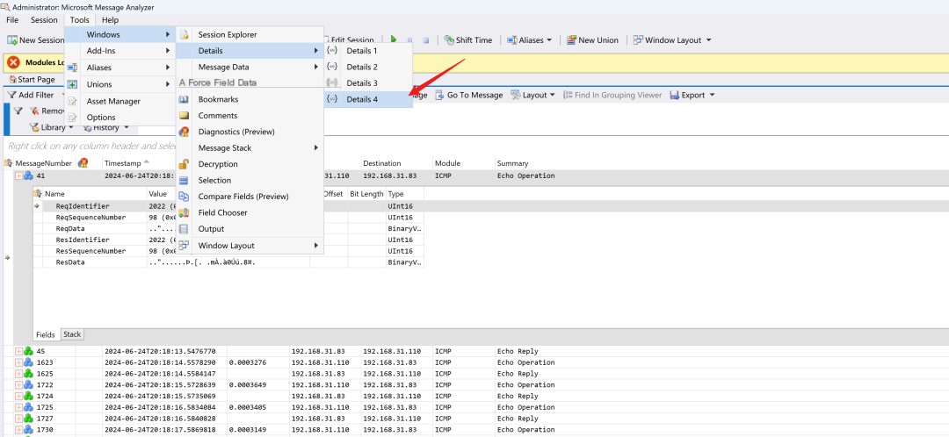Open the Help menu

111,20
